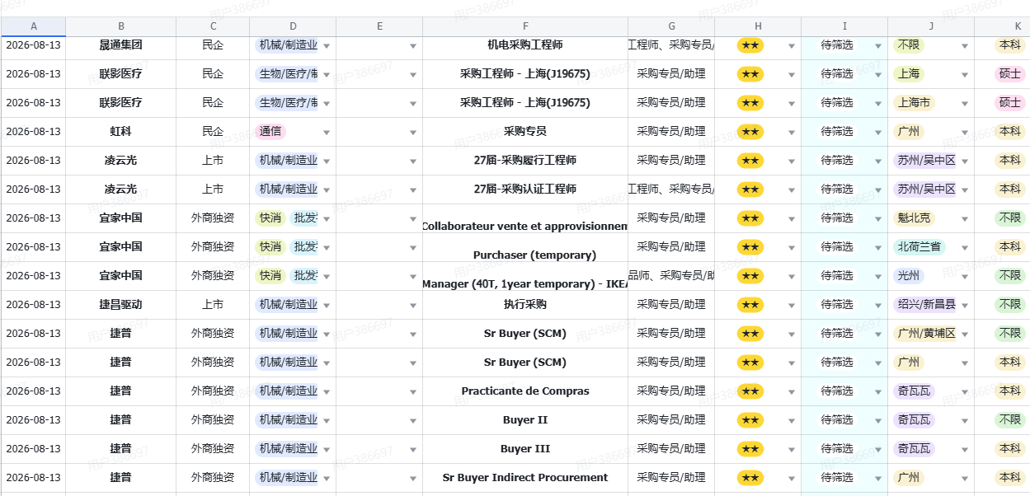Open status dropdown arrow in 捷昌驱动 row
This screenshot has height=496, width=1030.
pyautogui.click(x=878, y=306)
